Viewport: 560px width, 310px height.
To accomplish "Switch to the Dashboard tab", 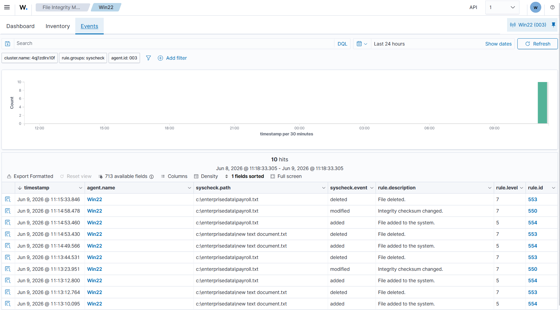I will [20, 26].
